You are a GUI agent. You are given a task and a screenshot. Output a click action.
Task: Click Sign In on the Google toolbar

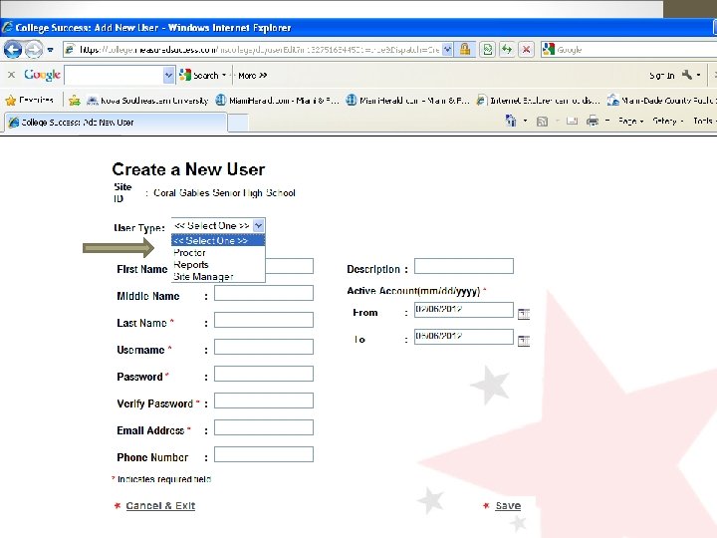click(x=661, y=76)
